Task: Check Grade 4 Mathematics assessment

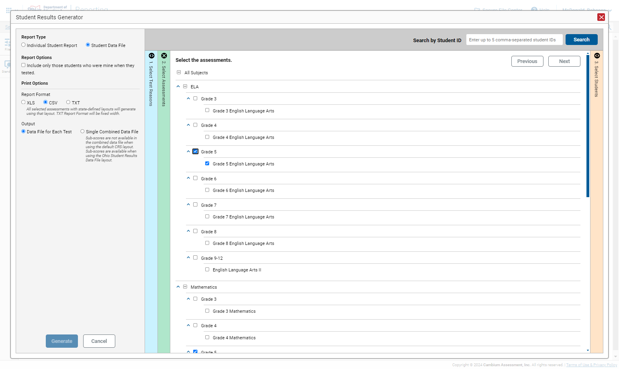Action: 207,337
